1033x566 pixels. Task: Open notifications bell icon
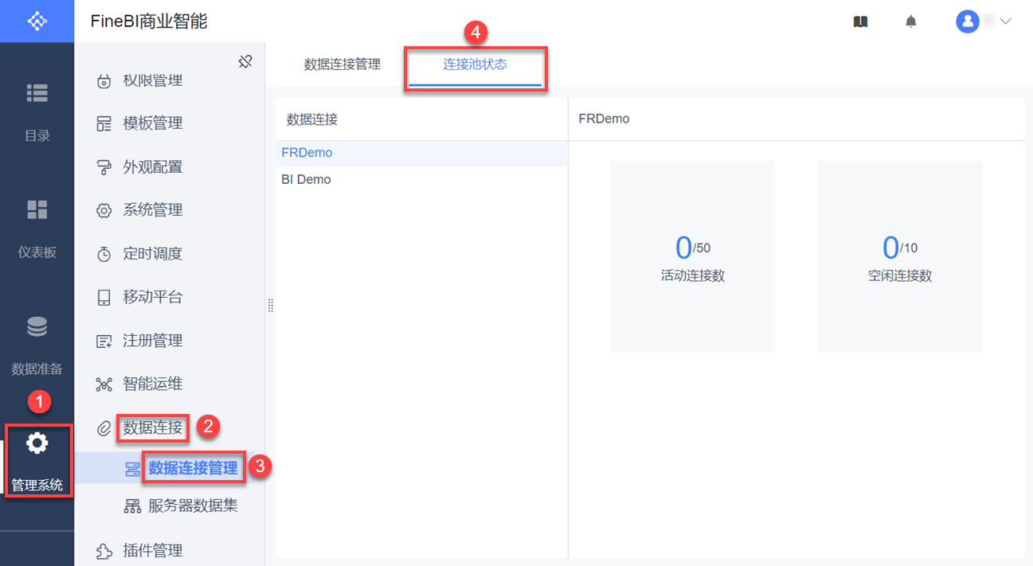pyautogui.click(x=911, y=21)
